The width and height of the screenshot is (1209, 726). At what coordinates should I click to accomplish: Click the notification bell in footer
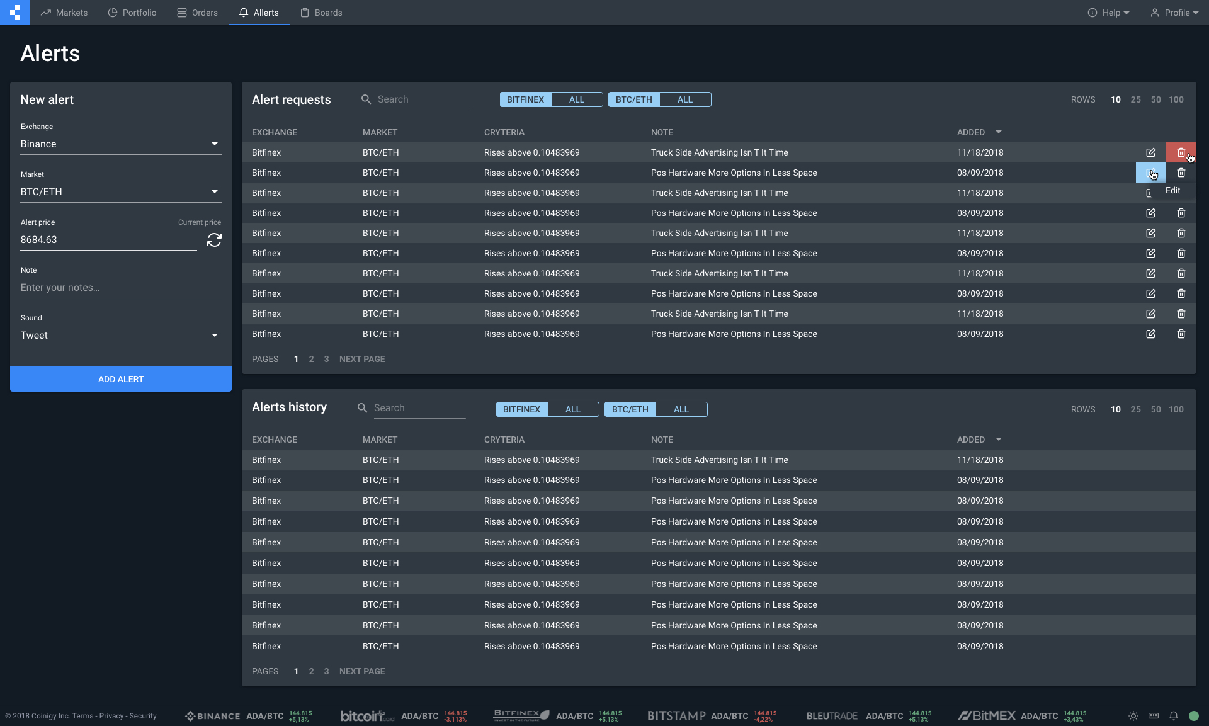[1173, 716]
